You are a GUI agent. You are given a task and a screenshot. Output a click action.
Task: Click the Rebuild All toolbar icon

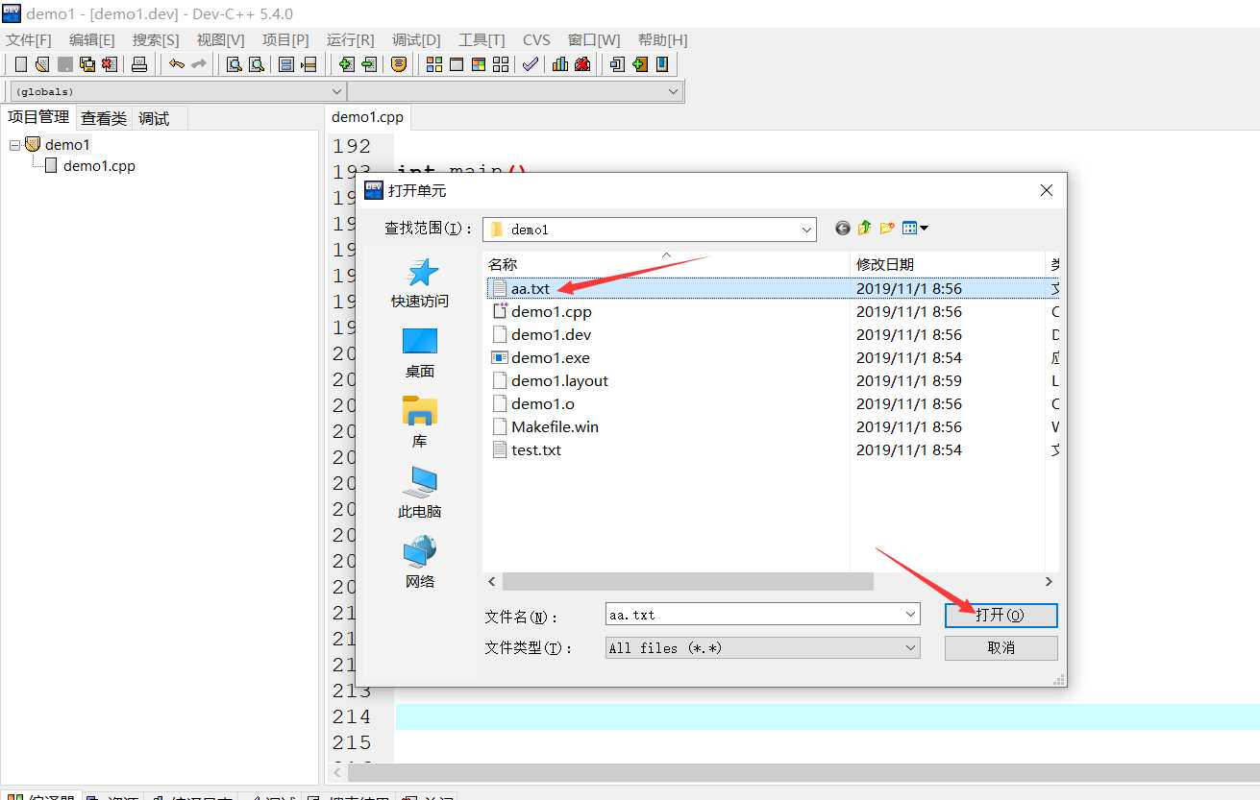[x=501, y=64]
